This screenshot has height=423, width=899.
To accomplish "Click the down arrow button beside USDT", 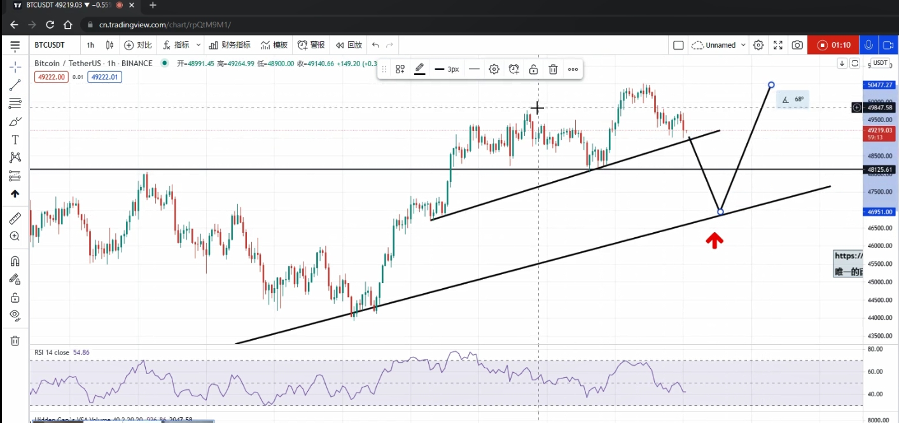I will coord(842,63).
